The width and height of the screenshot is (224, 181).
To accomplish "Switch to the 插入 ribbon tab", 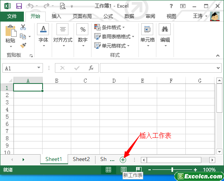I will [56, 16].
